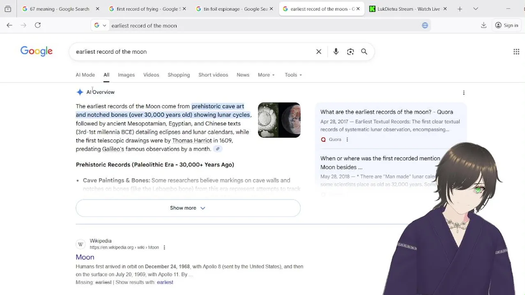Screen dimensions: 525x295
Task: Open the Google apps grid
Action: tap(516, 52)
